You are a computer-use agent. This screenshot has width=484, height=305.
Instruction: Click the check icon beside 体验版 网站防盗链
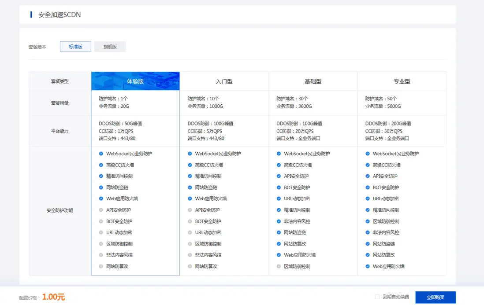coord(101,187)
